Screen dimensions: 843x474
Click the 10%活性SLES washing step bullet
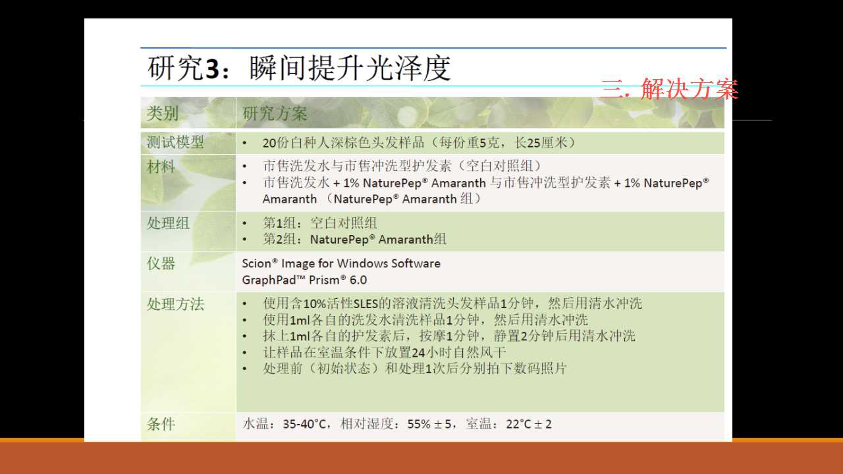click(452, 303)
